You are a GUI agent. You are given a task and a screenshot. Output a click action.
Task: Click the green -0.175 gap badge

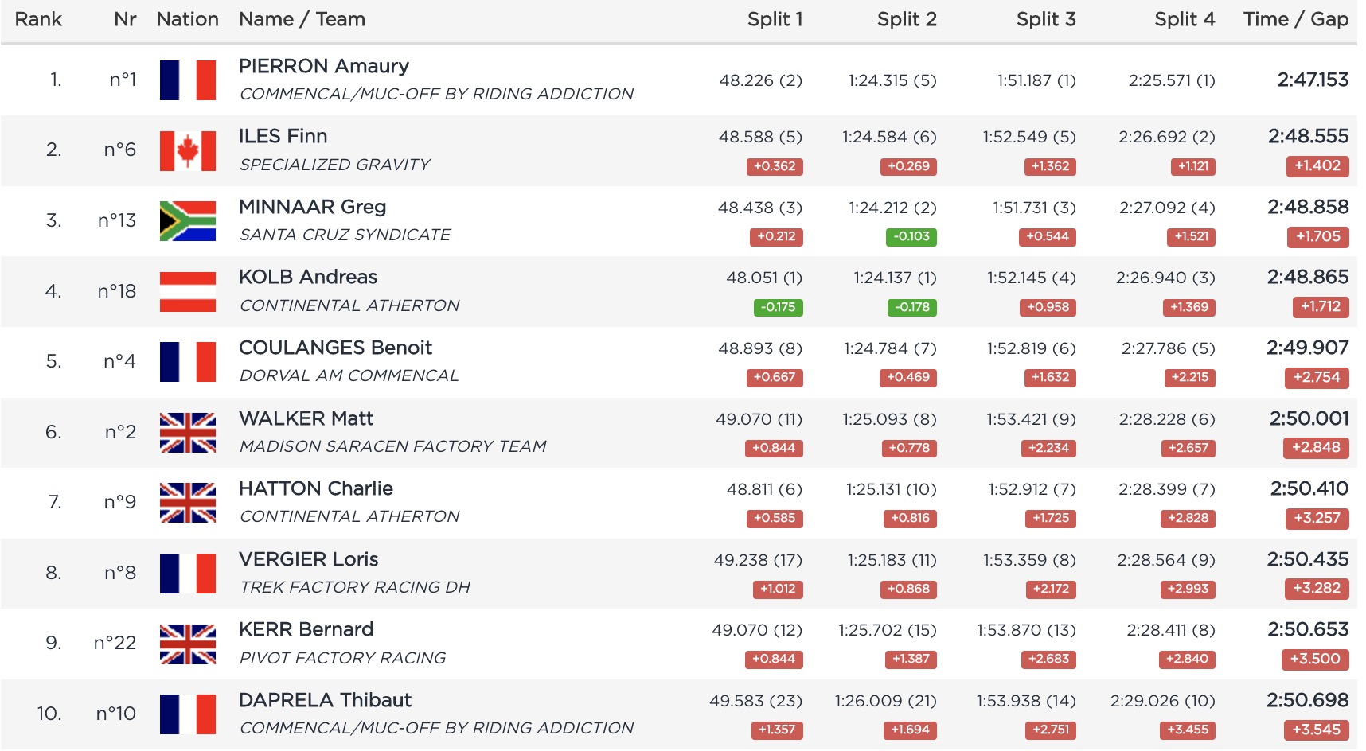click(x=778, y=307)
